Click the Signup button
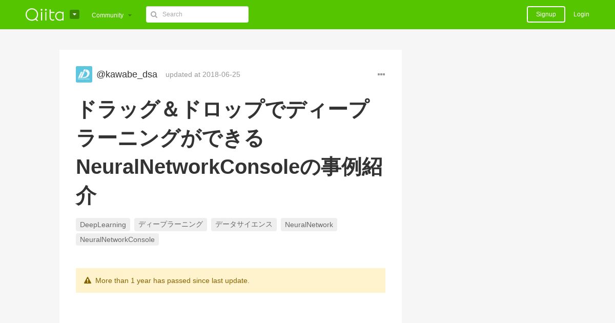This screenshot has width=615, height=323. click(x=546, y=14)
